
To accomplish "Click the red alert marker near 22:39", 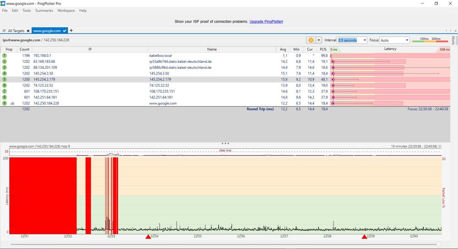I will click(x=364, y=237).
